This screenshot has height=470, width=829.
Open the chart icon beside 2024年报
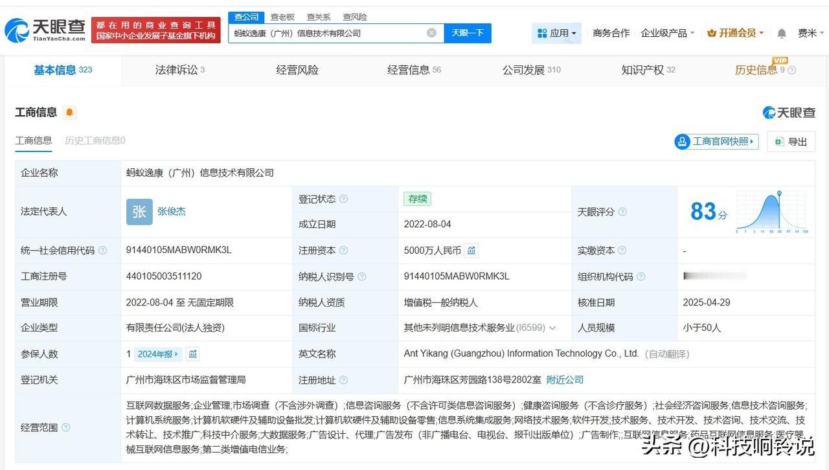(193, 354)
